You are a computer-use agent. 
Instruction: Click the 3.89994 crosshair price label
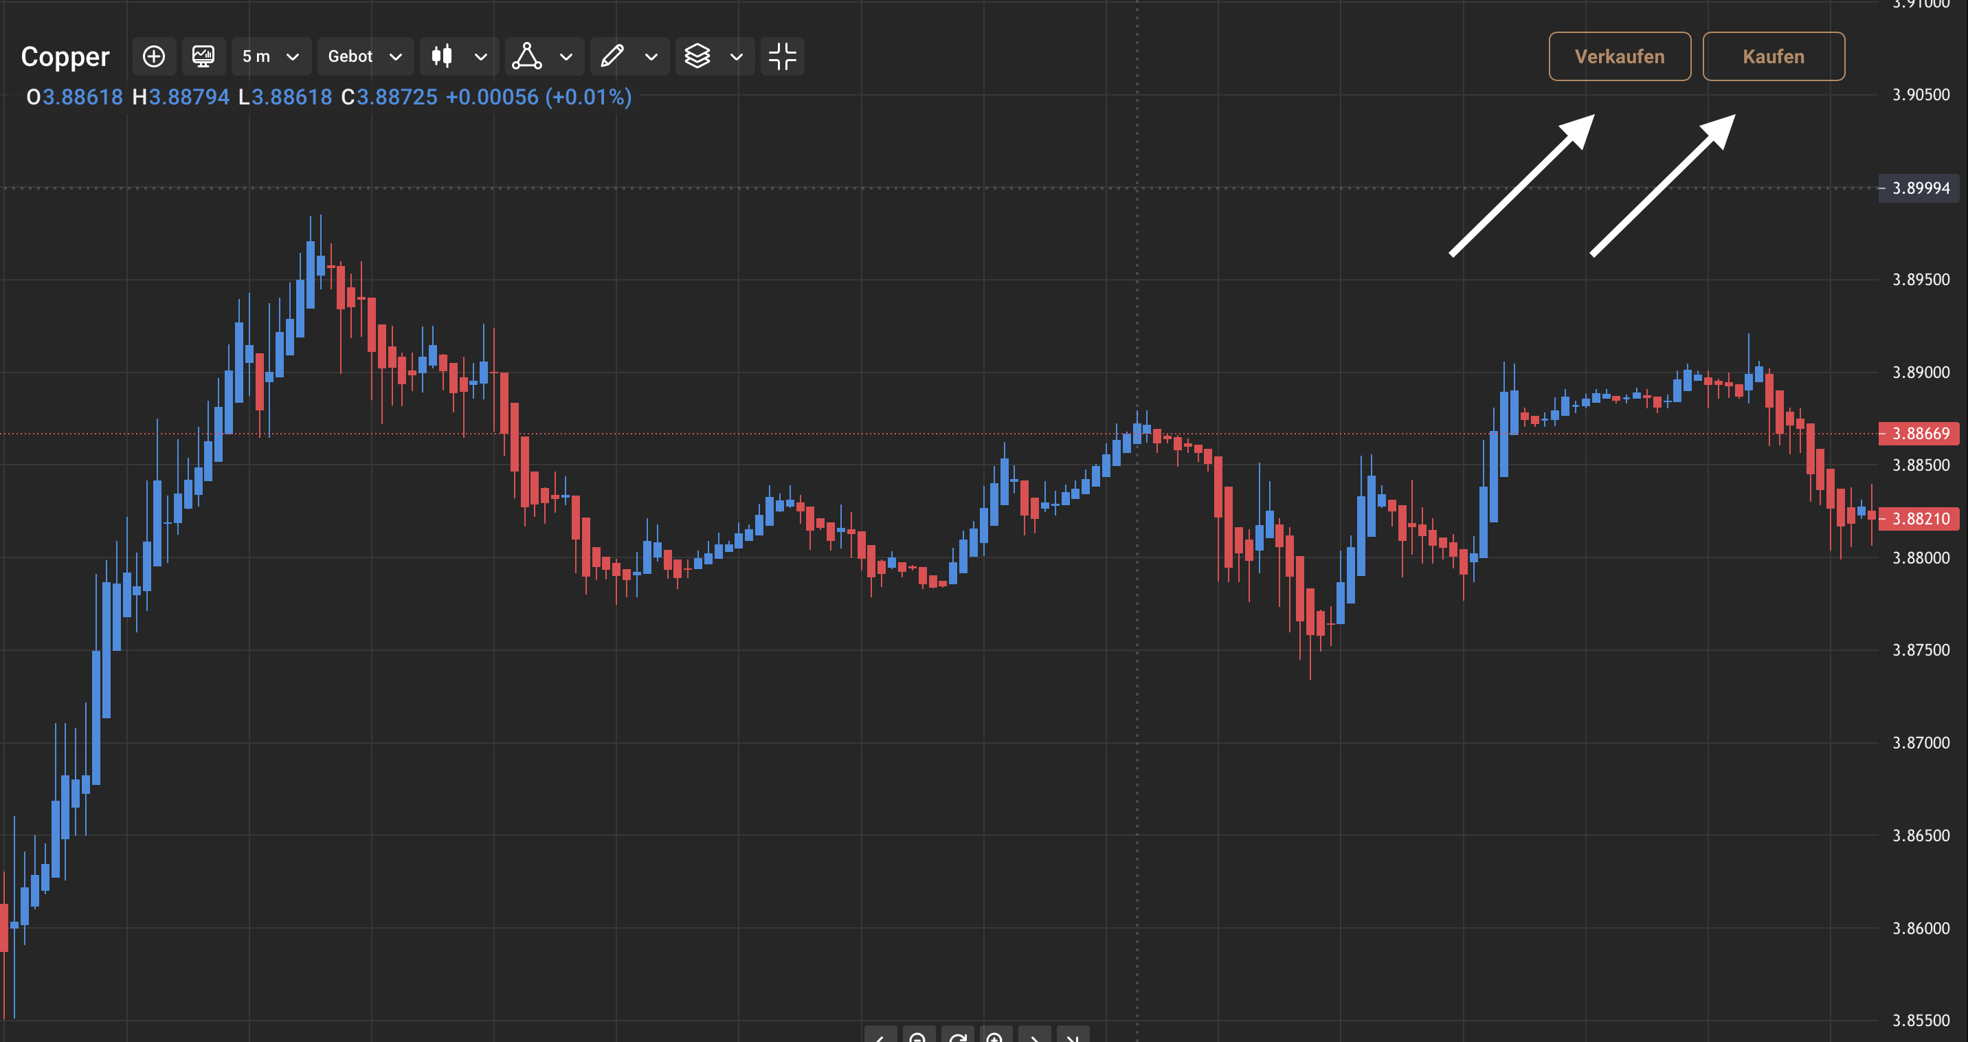point(1919,188)
